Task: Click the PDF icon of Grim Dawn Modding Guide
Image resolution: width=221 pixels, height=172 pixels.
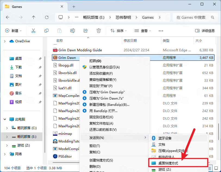Action: [x=55, y=50]
